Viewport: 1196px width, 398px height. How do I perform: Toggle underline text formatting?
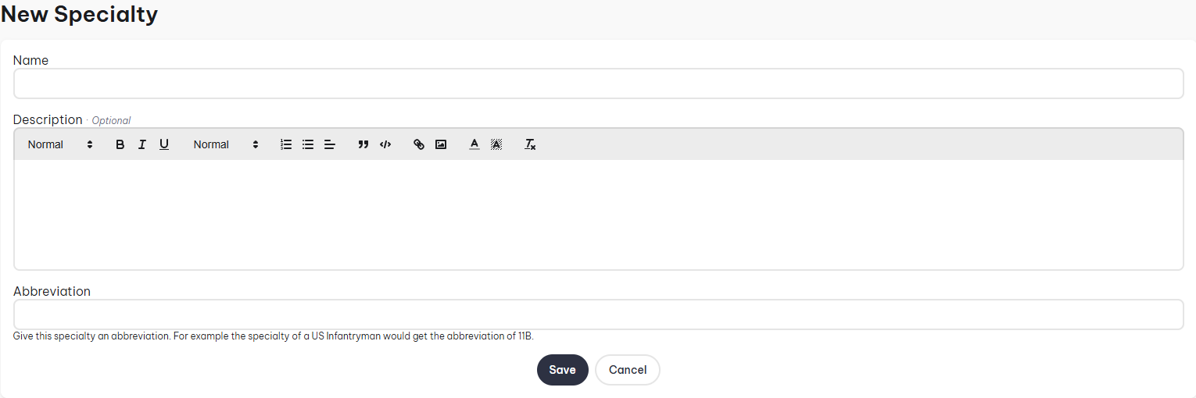(163, 144)
